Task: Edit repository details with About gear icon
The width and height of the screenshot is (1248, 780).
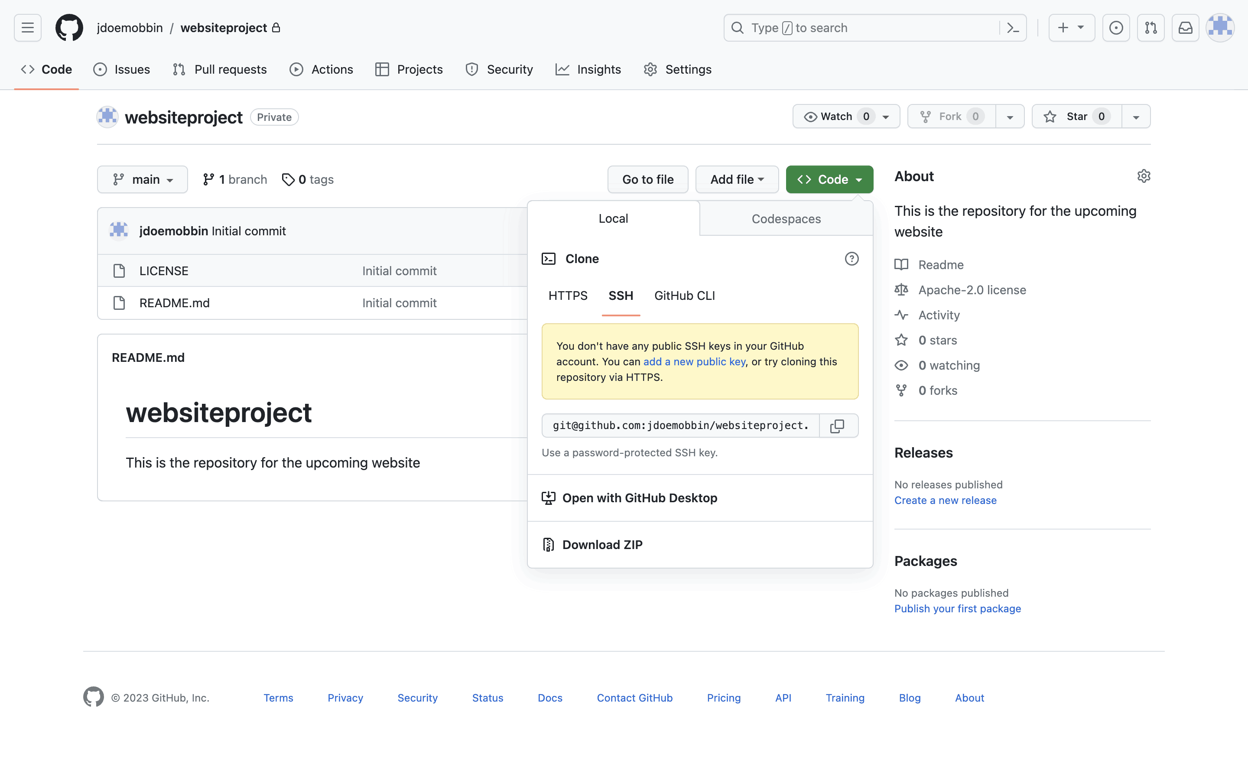Action: pos(1143,176)
